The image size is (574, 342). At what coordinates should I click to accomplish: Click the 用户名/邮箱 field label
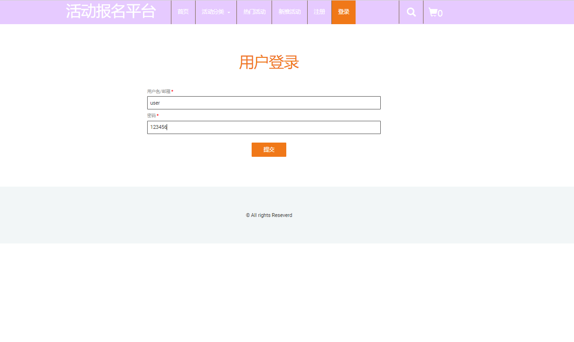pos(158,90)
